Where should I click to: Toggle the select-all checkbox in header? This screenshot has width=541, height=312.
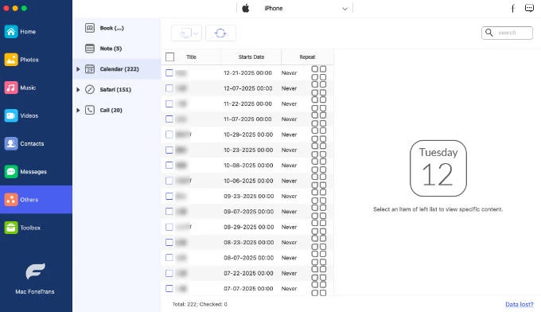[169, 57]
